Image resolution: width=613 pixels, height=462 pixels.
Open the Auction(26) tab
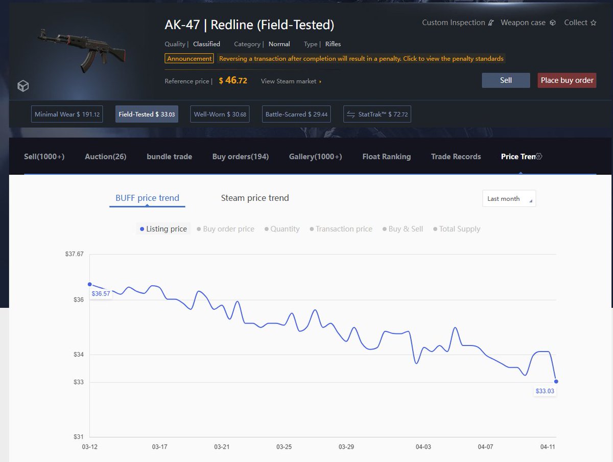[x=105, y=156]
